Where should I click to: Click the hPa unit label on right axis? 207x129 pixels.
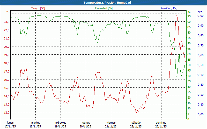pos(200,12)
